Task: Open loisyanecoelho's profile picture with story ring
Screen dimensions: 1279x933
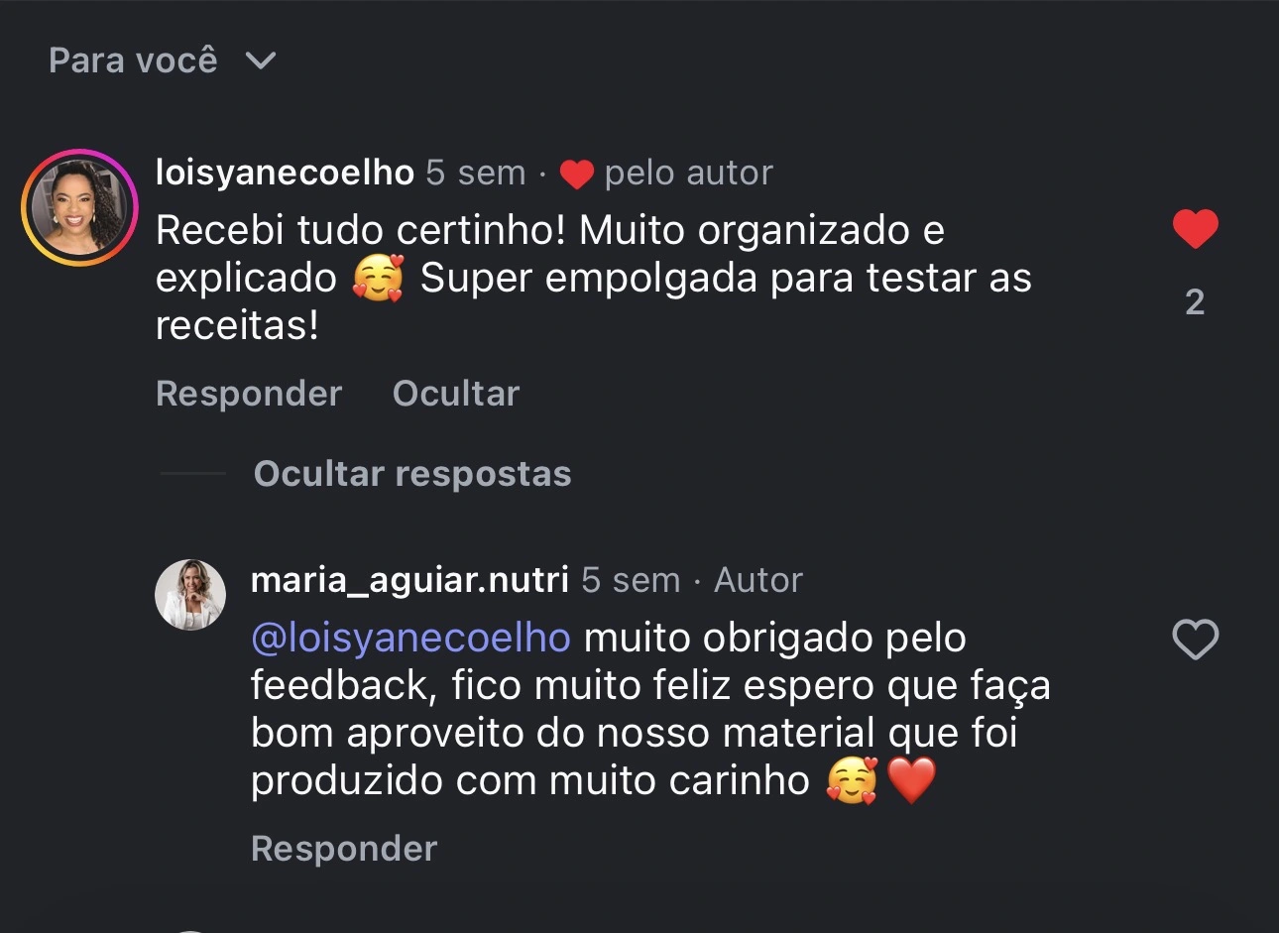Action: [79, 208]
